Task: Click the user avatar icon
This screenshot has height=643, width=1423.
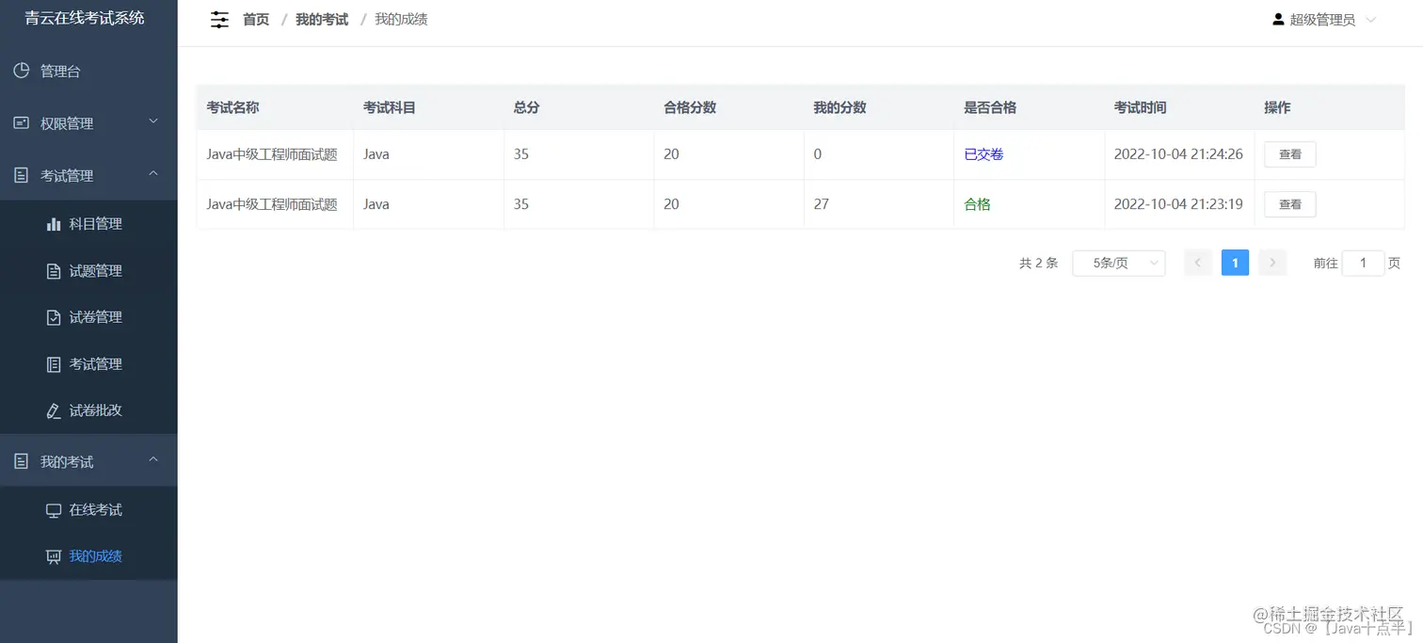Action: coord(1278,19)
